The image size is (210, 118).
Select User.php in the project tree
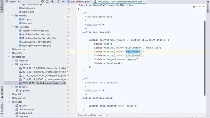(x=27, y=23)
